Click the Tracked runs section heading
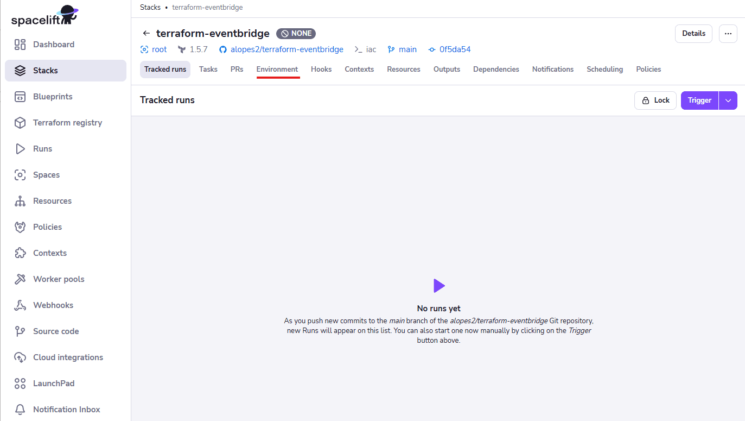745x421 pixels. 167,100
